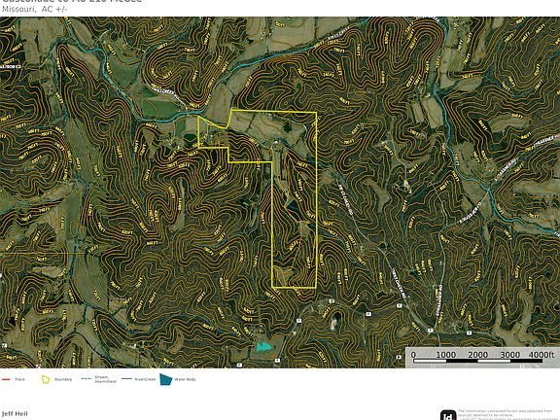The height and width of the screenshot is (420, 560).
Task: Click the "Boundary" legend label
Action: 63,379
